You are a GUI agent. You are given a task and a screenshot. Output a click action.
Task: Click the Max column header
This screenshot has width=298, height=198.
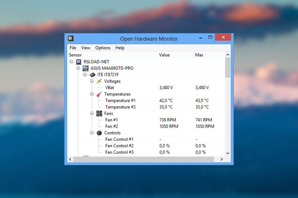[x=199, y=55]
